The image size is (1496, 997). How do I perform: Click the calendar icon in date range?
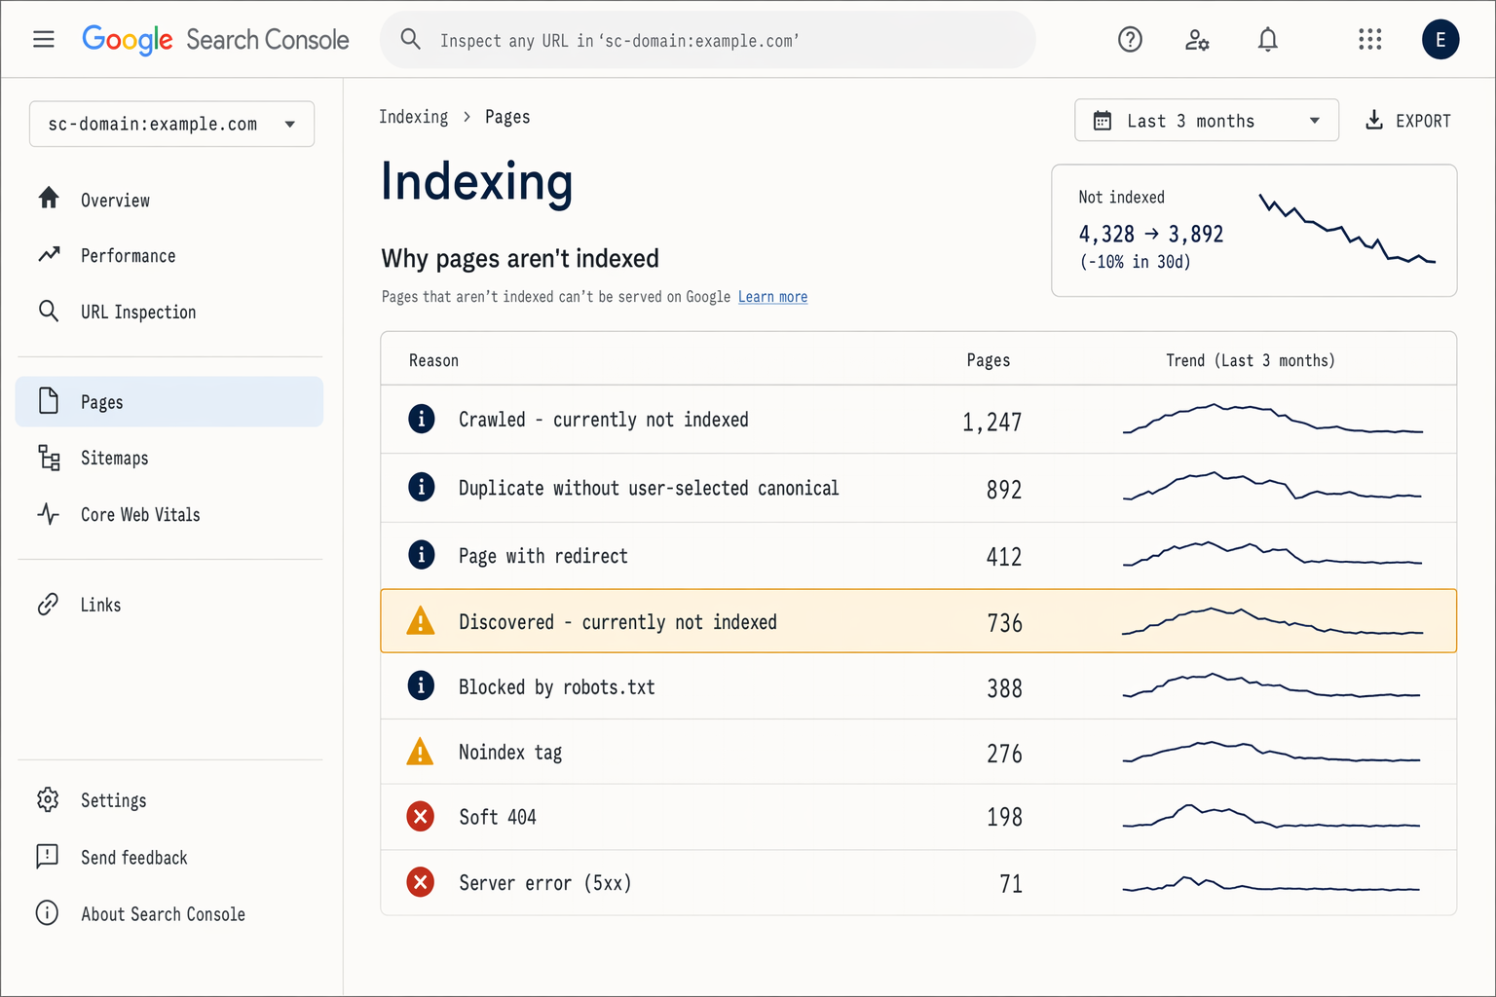[x=1103, y=121]
